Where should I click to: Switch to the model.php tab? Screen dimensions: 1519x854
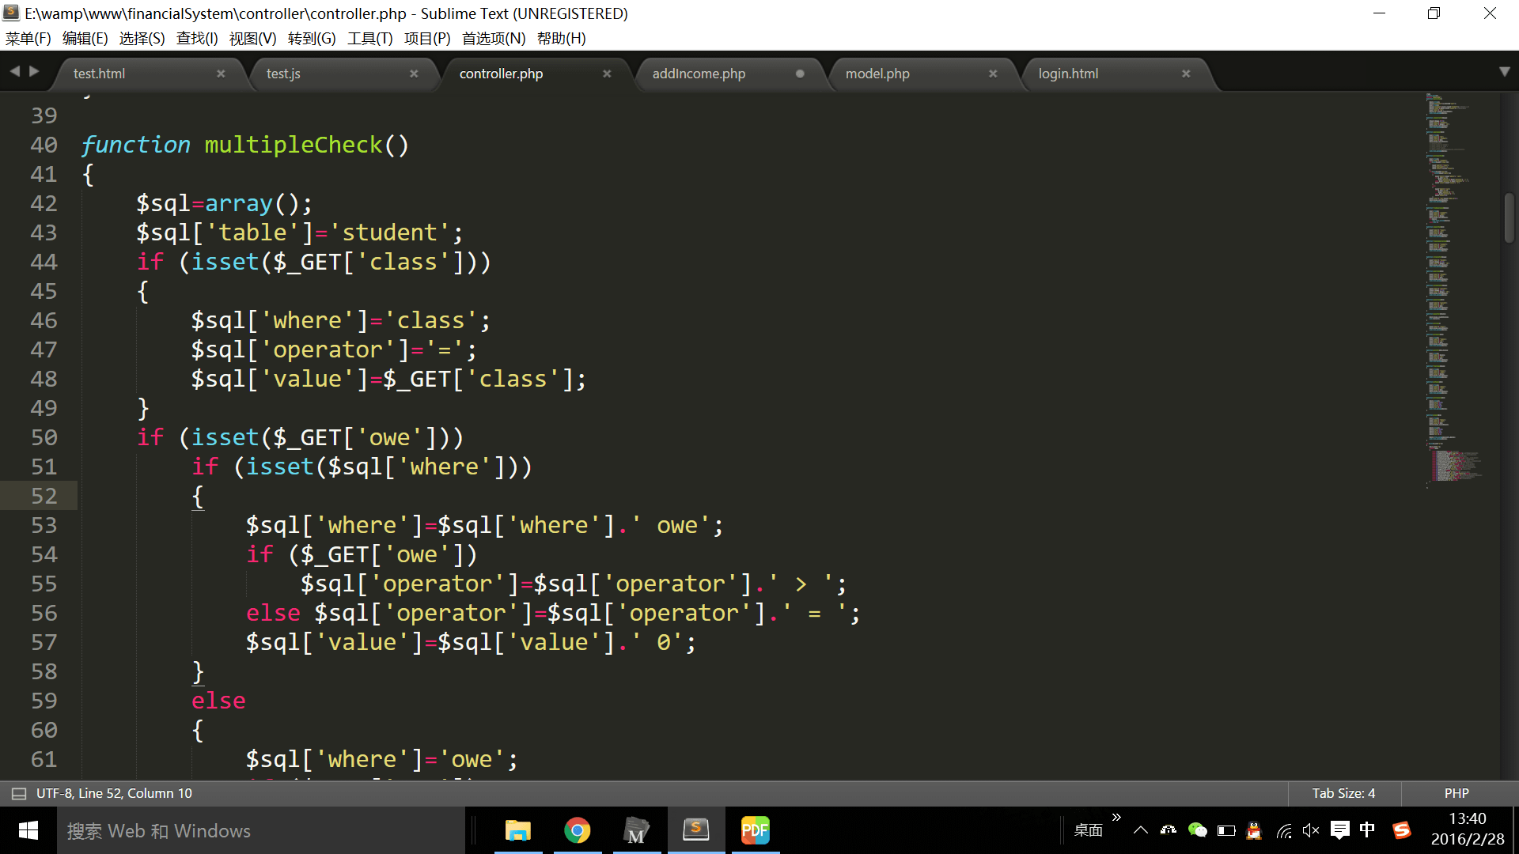click(877, 74)
